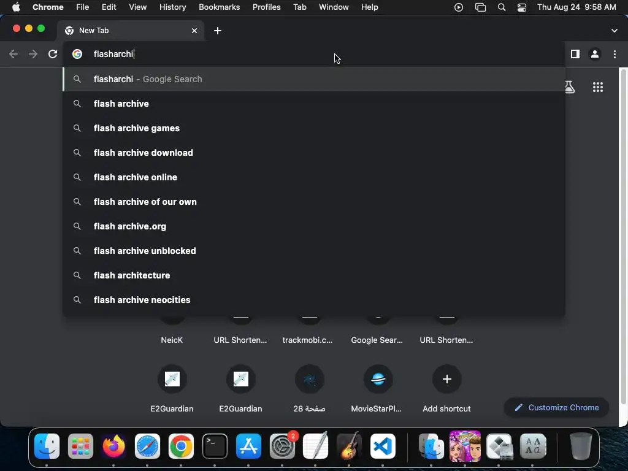The image size is (628, 471).
Task: Open the File menu
Action: pos(83,7)
